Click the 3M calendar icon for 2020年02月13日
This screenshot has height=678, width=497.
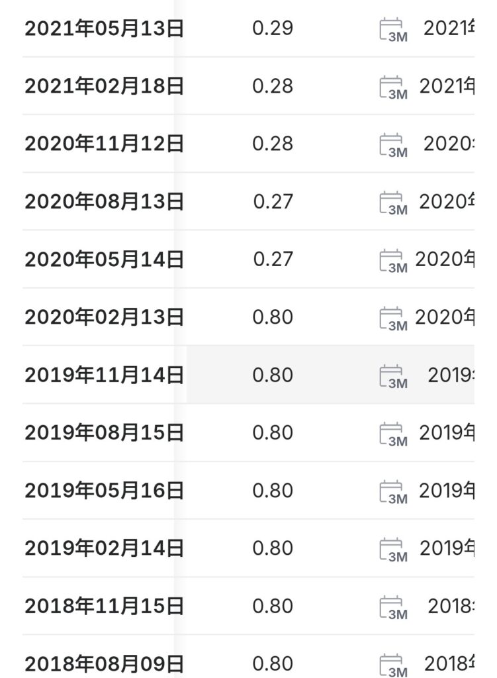(392, 318)
